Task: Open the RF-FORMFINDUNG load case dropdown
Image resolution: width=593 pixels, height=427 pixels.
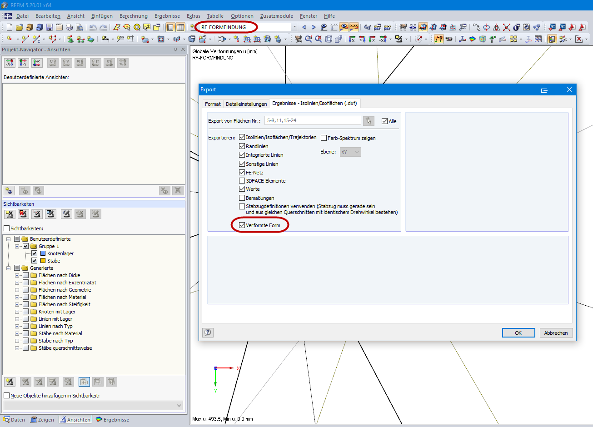Action: point(294,27)
